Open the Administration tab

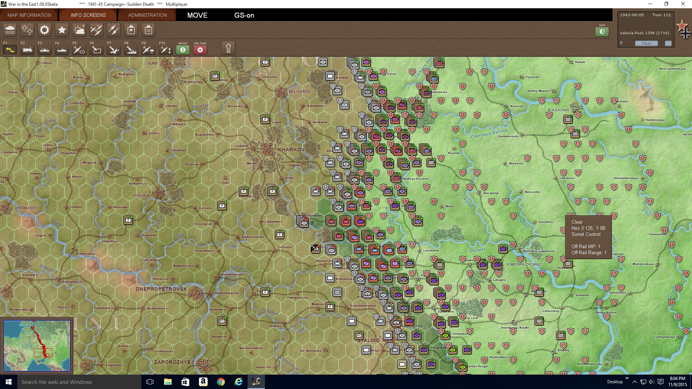pyautogui.click(x=147, y=15)
